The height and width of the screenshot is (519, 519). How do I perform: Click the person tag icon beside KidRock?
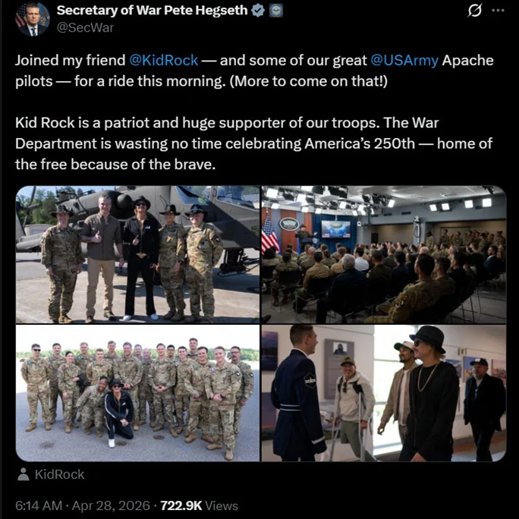click(x=24, y=474)
